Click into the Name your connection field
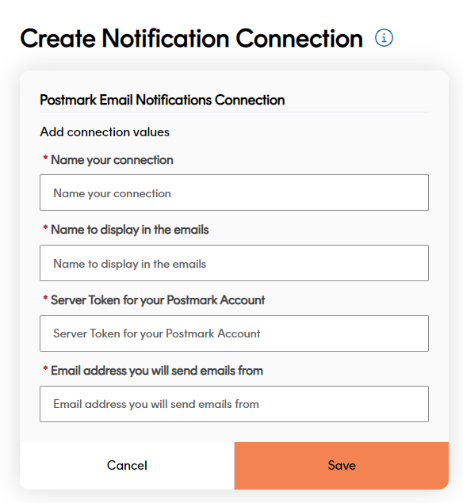This screenshot has width=463, height=503. click(x=234, y=192)
